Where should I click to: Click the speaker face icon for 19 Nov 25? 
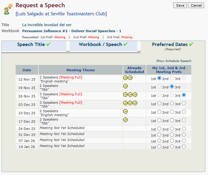coord(126,86)
